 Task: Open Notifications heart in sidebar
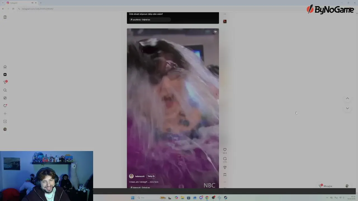5,106
